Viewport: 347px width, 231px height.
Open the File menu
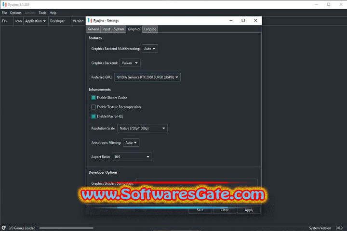click(4, 13)
